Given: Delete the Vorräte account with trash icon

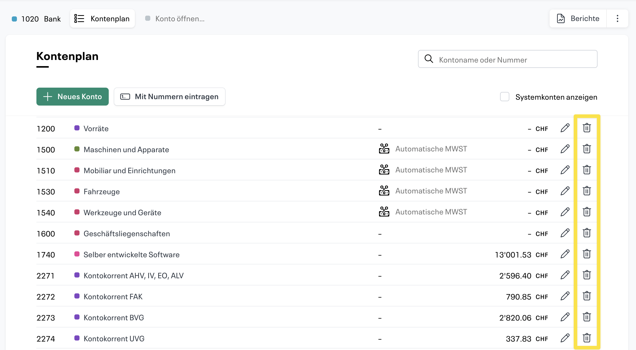Looking at the screenshot, I should (x=587, y=128).
